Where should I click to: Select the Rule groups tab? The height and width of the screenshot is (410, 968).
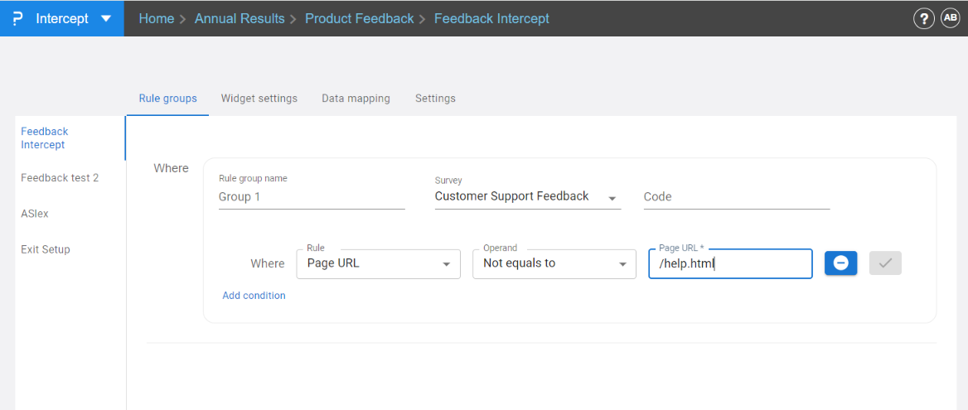coord(167,99)
